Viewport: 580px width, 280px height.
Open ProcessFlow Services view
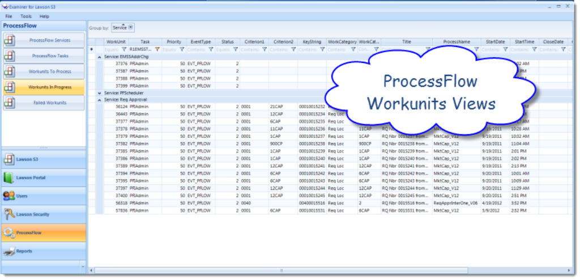[44, 40]
